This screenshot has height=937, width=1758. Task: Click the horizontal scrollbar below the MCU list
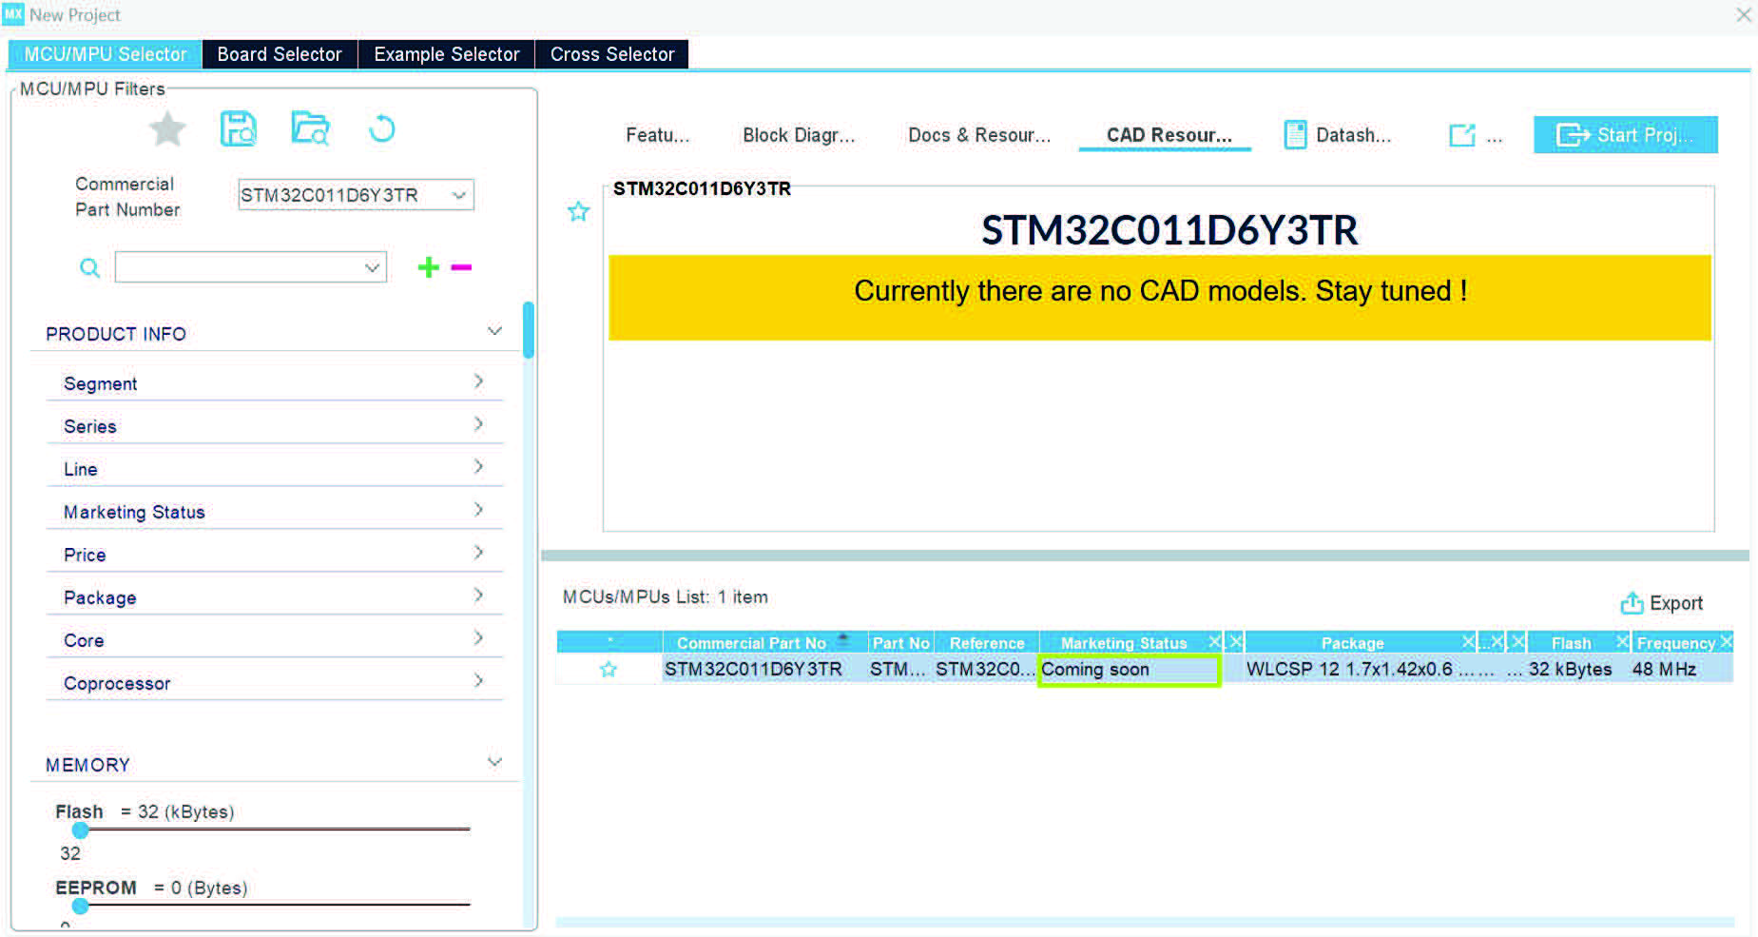pos(1145,922)
